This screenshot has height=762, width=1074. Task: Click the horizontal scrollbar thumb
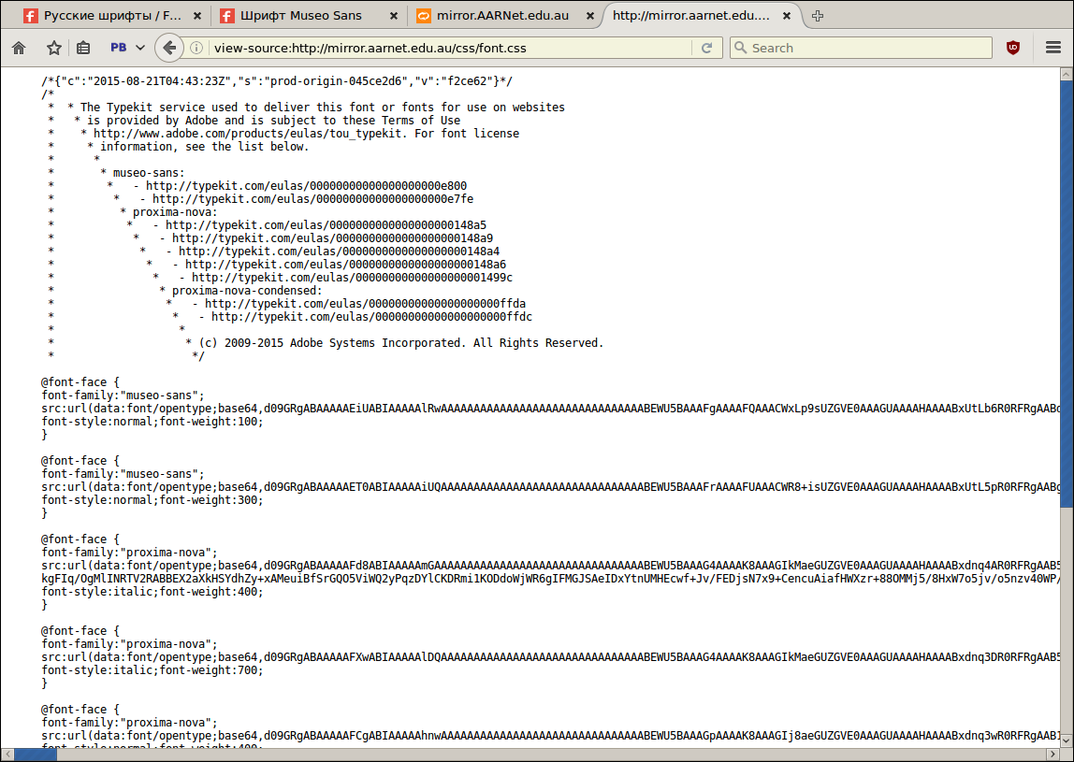coord(35,755)
